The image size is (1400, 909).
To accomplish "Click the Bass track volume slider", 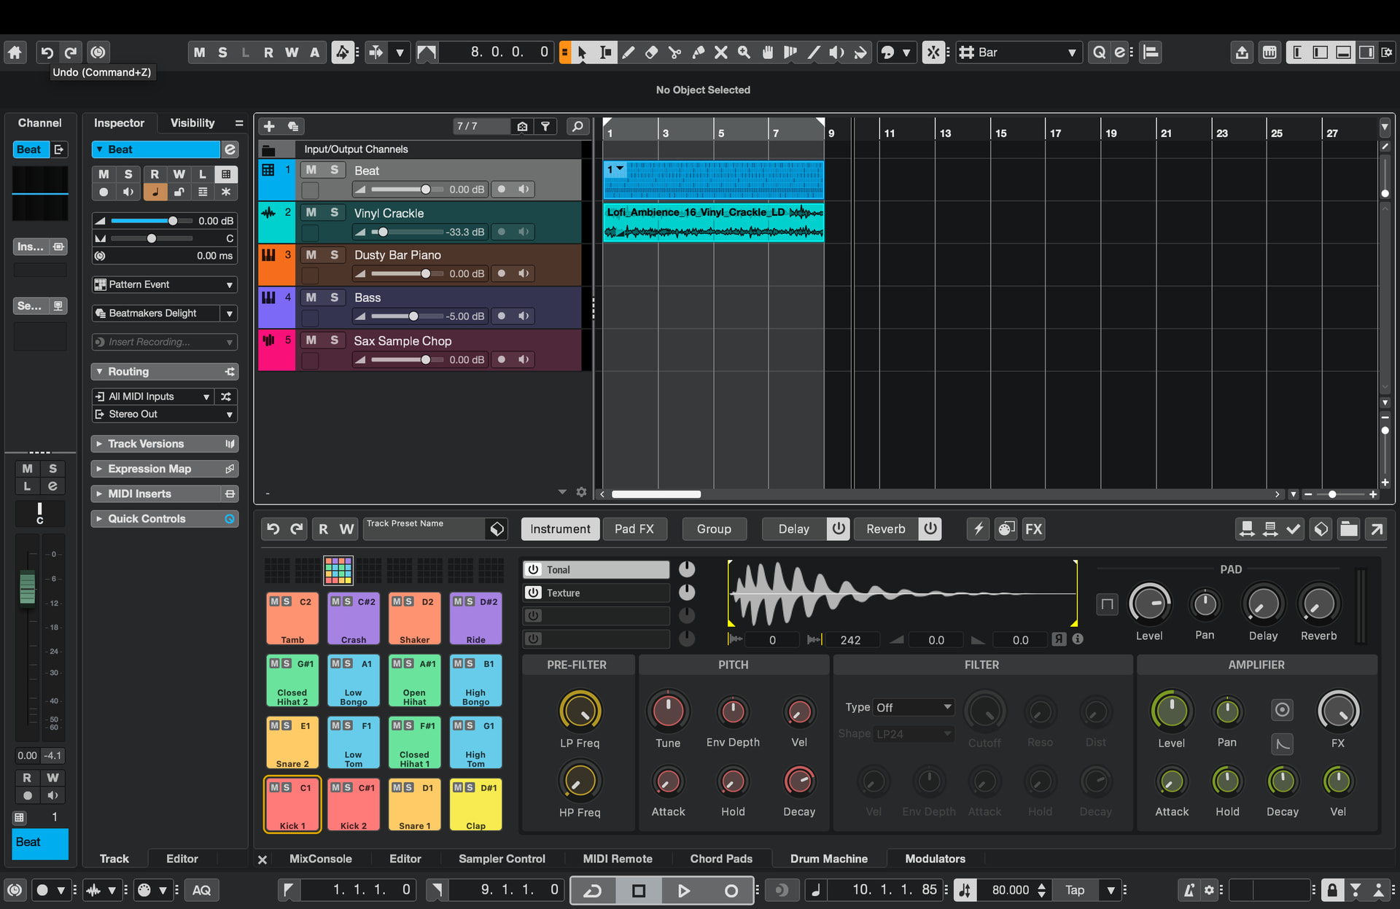I will pos(407,316).
